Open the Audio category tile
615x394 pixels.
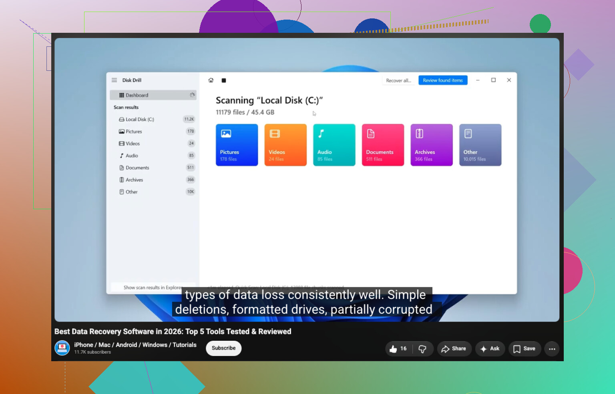334,145
